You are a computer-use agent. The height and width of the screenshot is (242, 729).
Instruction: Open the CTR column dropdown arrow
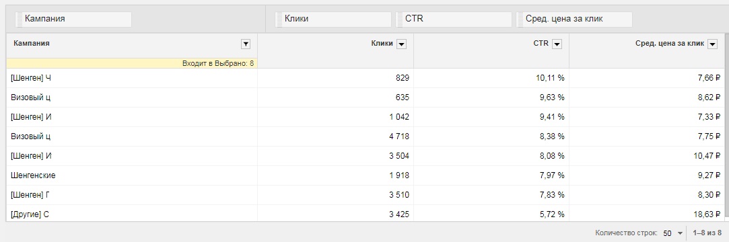coord(557,44)
